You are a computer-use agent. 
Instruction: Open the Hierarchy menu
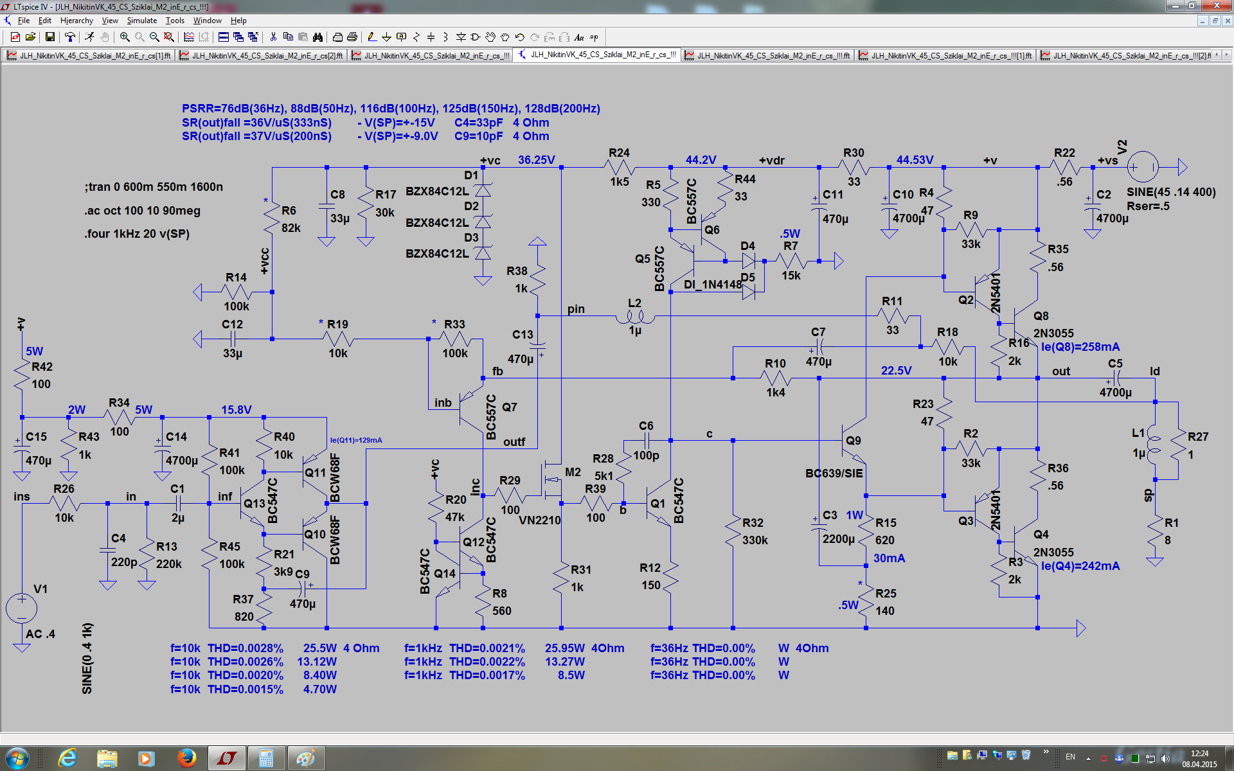pos(76,21)
